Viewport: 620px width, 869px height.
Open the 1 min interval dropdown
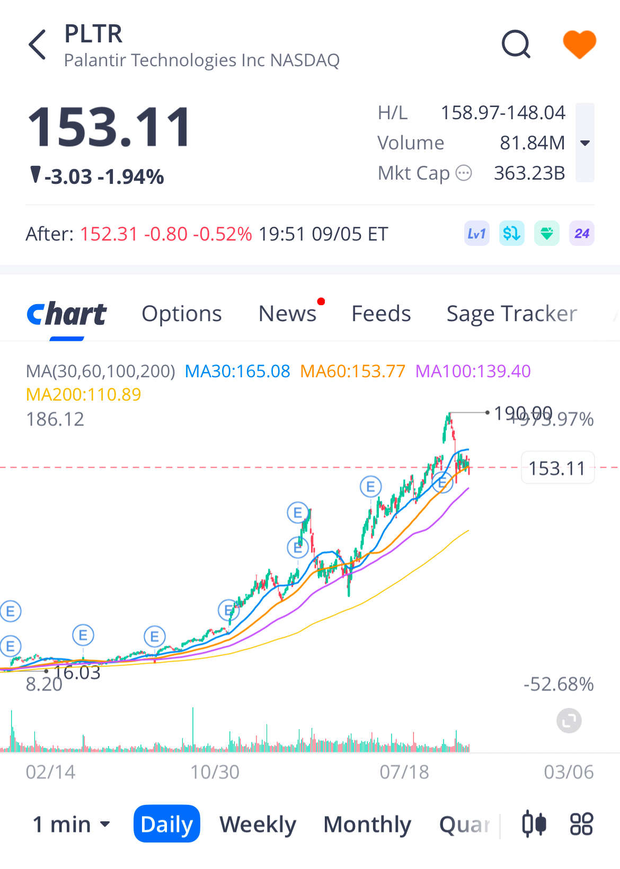click(72, 824)
